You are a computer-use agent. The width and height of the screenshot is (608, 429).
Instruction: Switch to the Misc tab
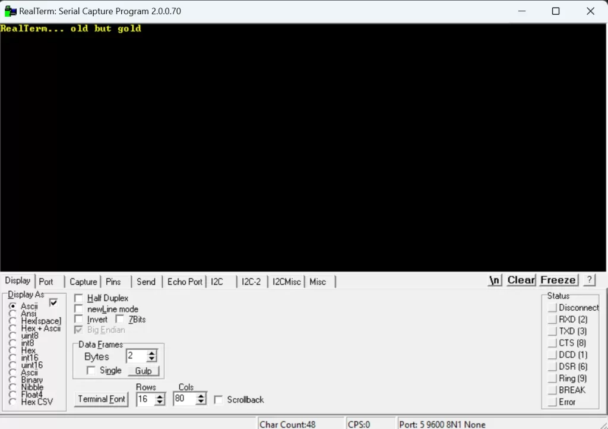[x=318, y=282]
